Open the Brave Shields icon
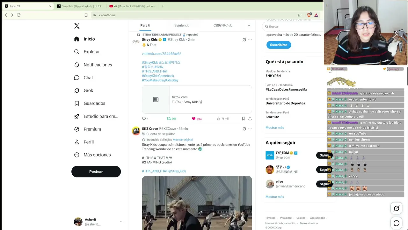Screen dimensions: 408x230 pyautogui.click(x=309, y=15)
